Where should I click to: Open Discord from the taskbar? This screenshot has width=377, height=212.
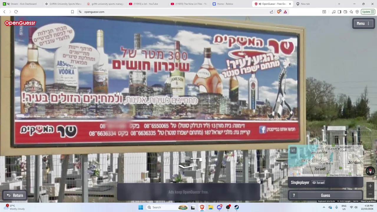[x=219, y=207]
